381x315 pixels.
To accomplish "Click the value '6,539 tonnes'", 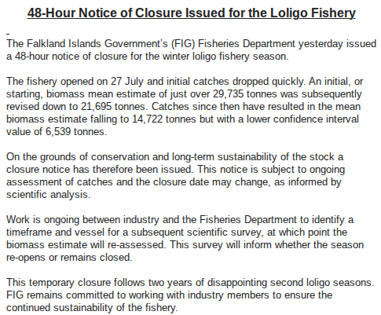I will pyautogui.click(x=76, y=132).
